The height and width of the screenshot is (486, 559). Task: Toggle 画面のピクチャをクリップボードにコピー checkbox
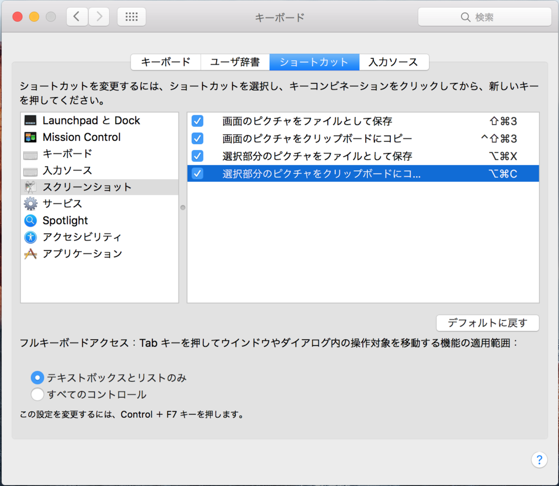[198, 138]
